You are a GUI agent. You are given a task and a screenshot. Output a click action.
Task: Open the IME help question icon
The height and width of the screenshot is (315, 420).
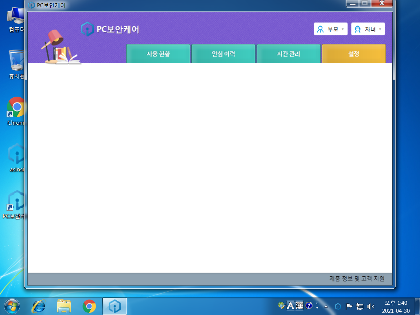309,306
